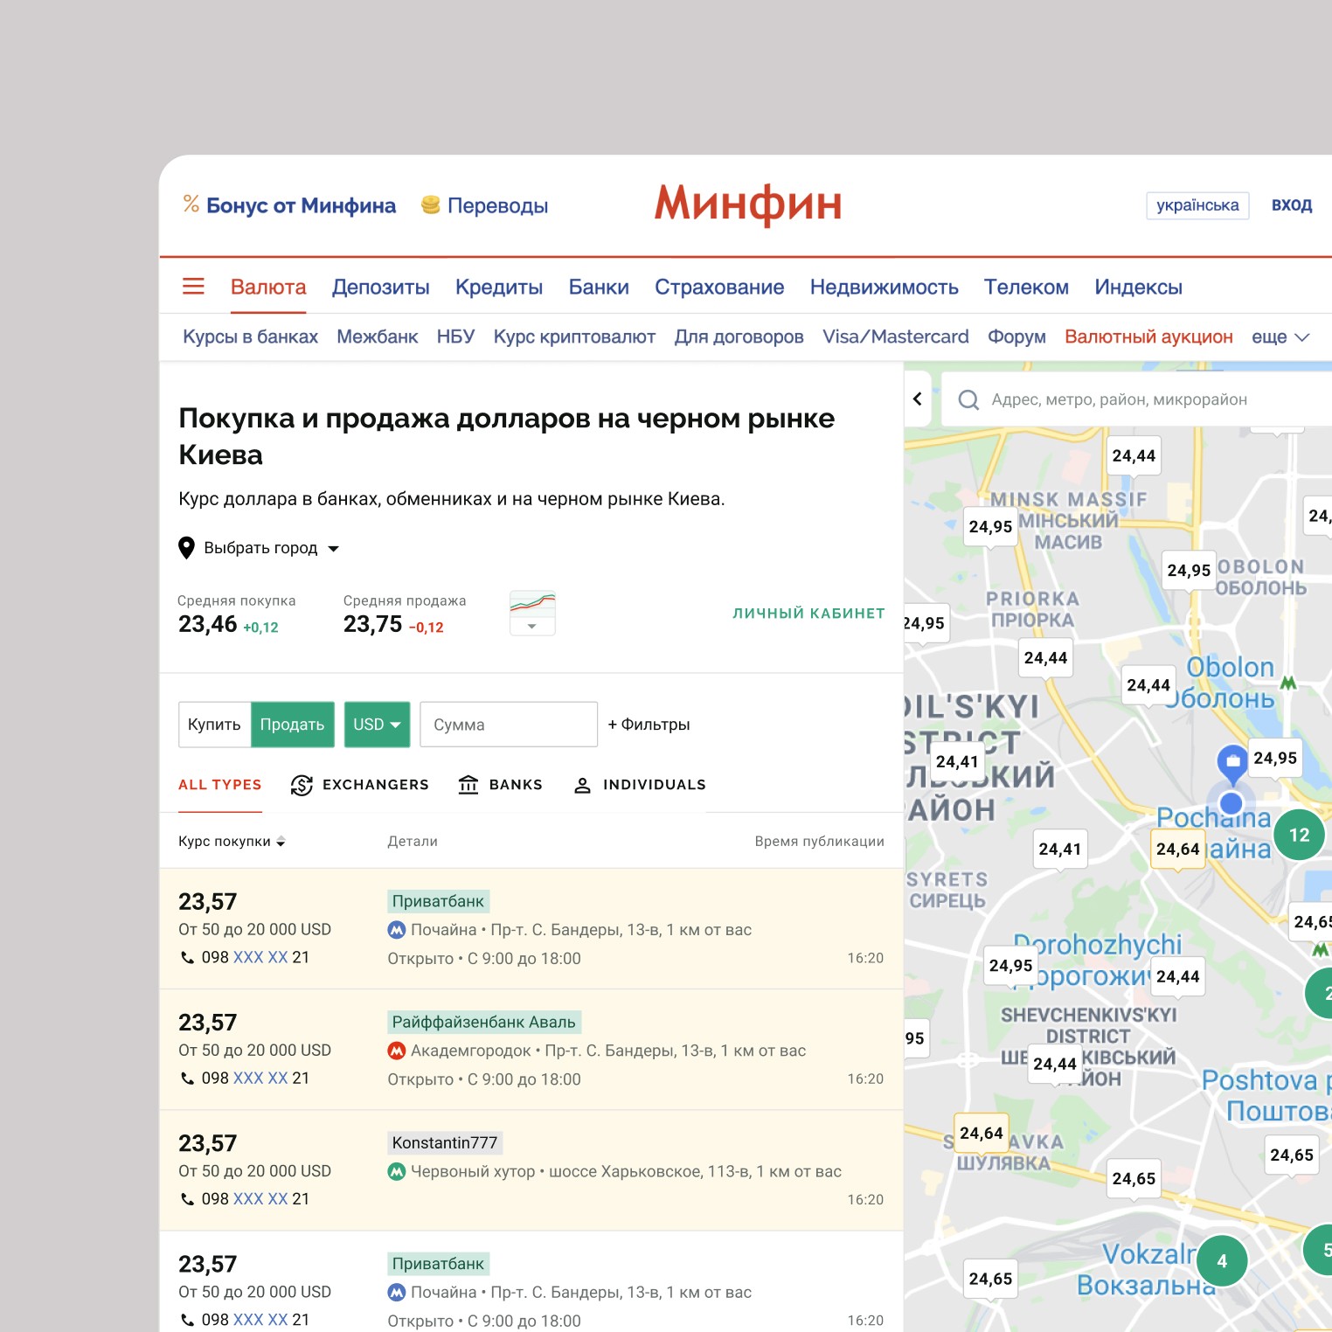Click the Минфин logo

tap(748, 205)
